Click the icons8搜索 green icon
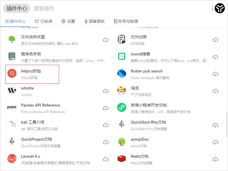The height and width of the screenshot is (171, 228). click(x=122, y=56)
